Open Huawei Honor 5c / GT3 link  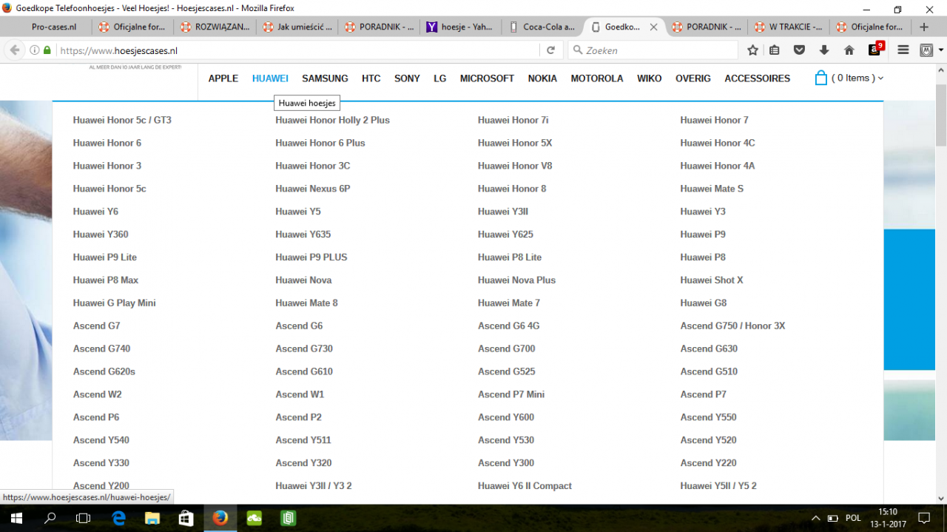coord(122,120)
